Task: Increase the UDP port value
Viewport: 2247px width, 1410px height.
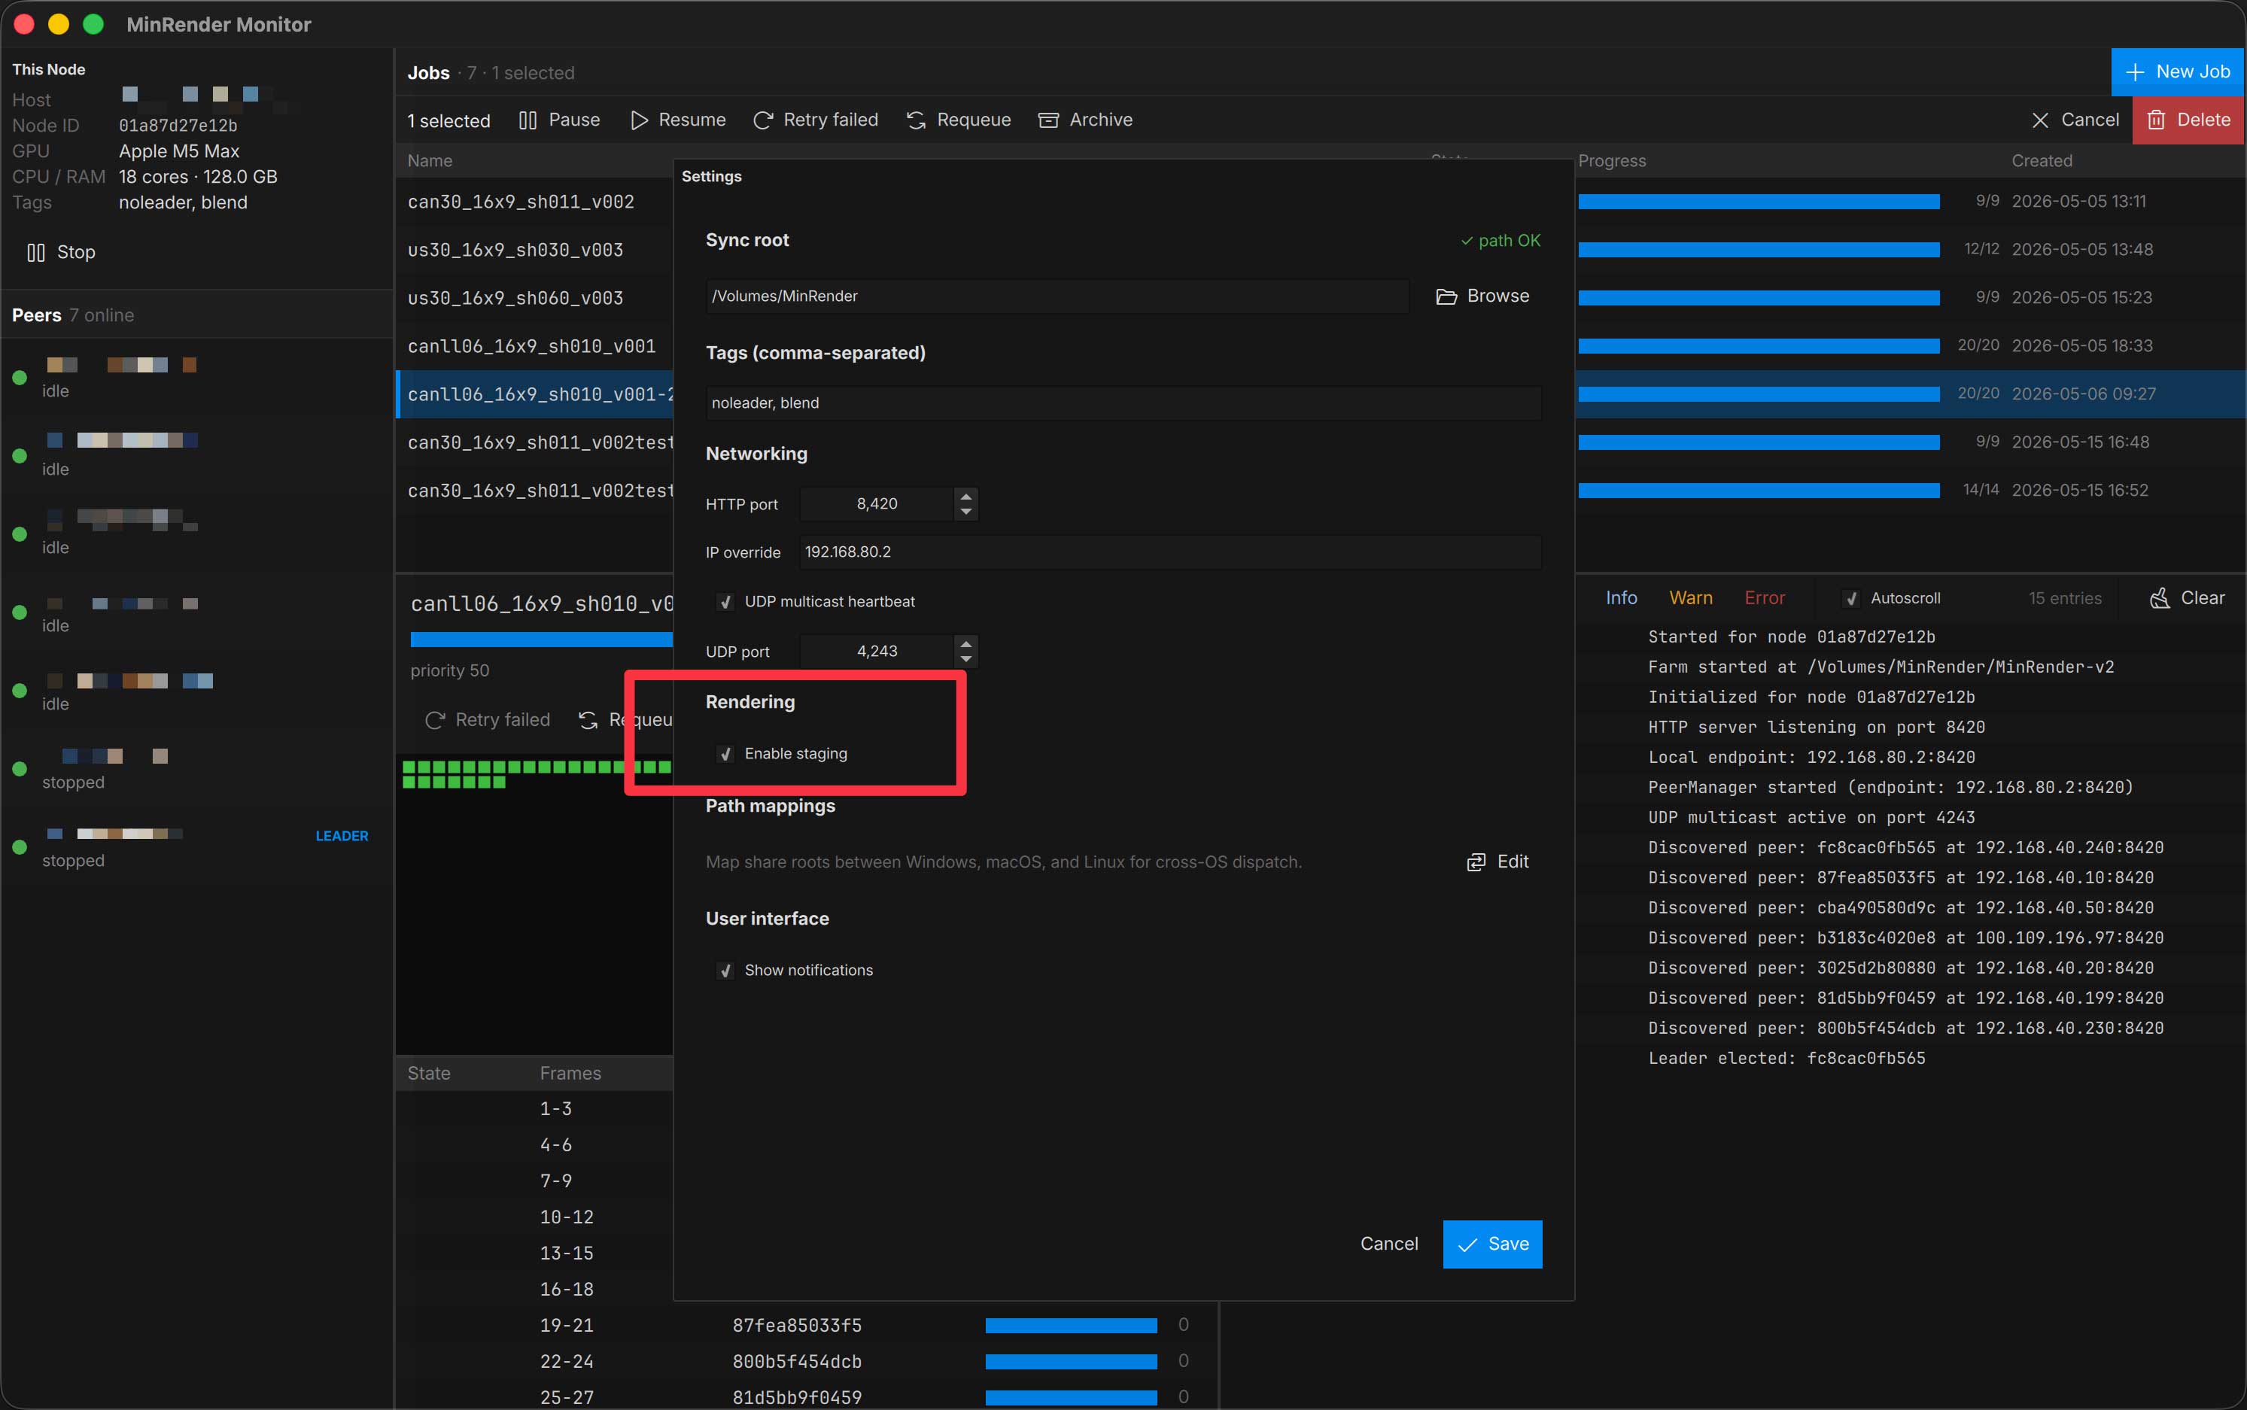Action: (965, 643)
